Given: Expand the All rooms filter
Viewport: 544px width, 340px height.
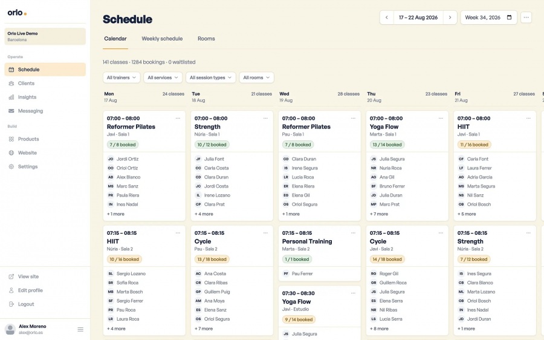Looking at the screenshot, I should click(256, 77).
